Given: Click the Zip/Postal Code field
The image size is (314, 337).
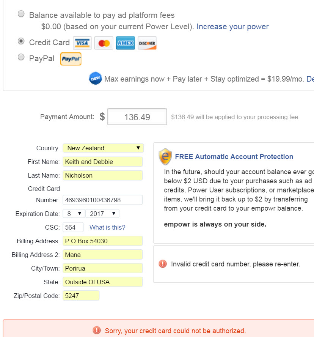Looking at the screenshot, I should [81, 296].
